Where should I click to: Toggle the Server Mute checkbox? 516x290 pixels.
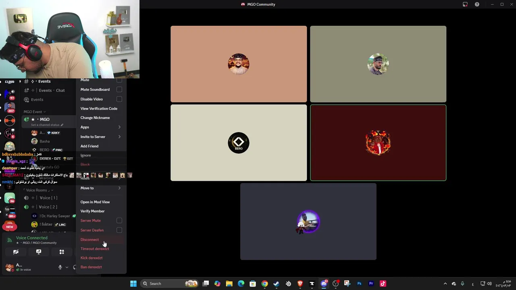[119, 220]
